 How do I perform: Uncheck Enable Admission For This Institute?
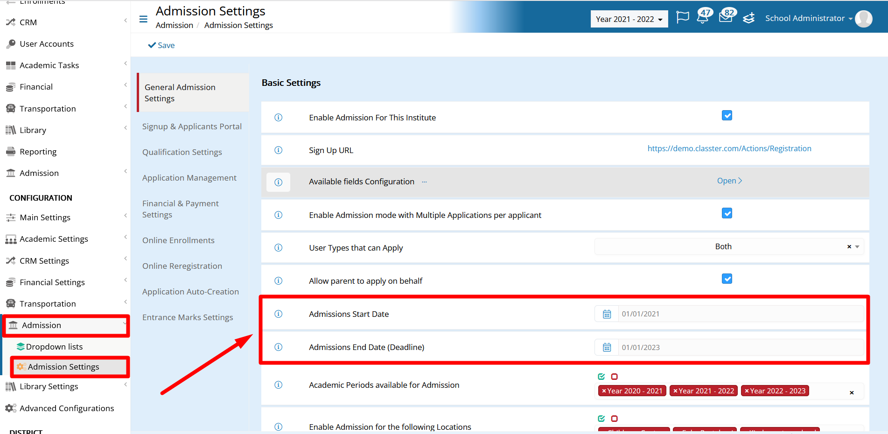click(x=727, y=115)
